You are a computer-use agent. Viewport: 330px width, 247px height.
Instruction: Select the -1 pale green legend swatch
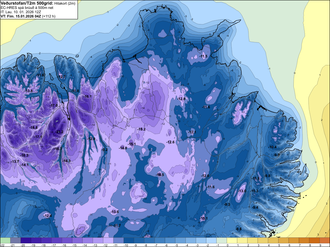(222, 241)
